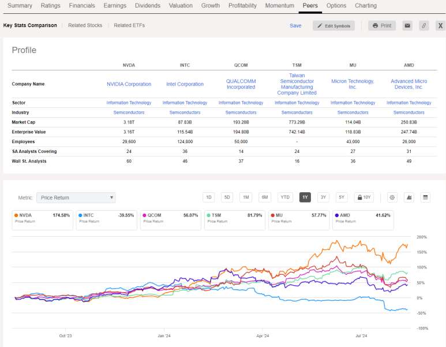Select the 1D time range
446x347 pixels.
(208, 197)
